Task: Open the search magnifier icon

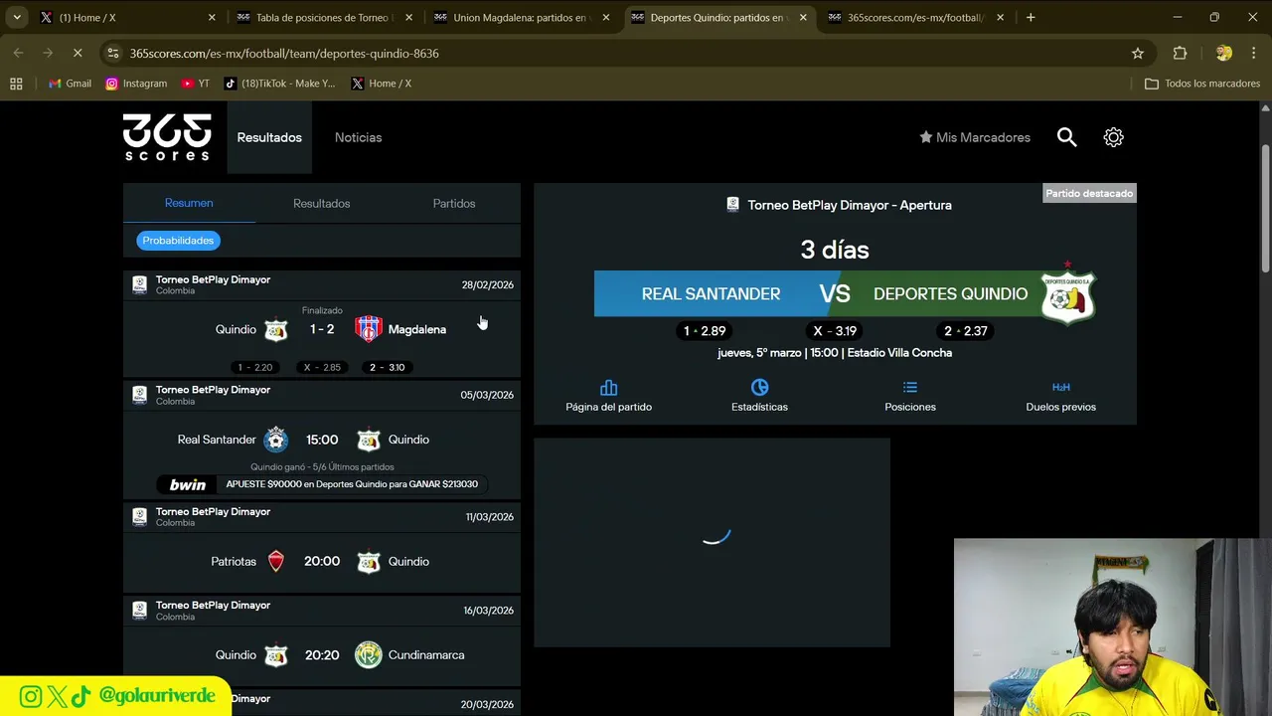Action: pos(1066,137)
